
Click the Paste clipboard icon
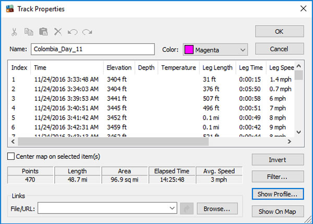point(43,32)
